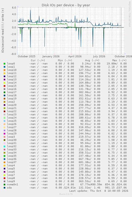The width and height of the screenshot is (132, 197).
Task: Select the 'loop18' legend label
Action: click(12, 95)
